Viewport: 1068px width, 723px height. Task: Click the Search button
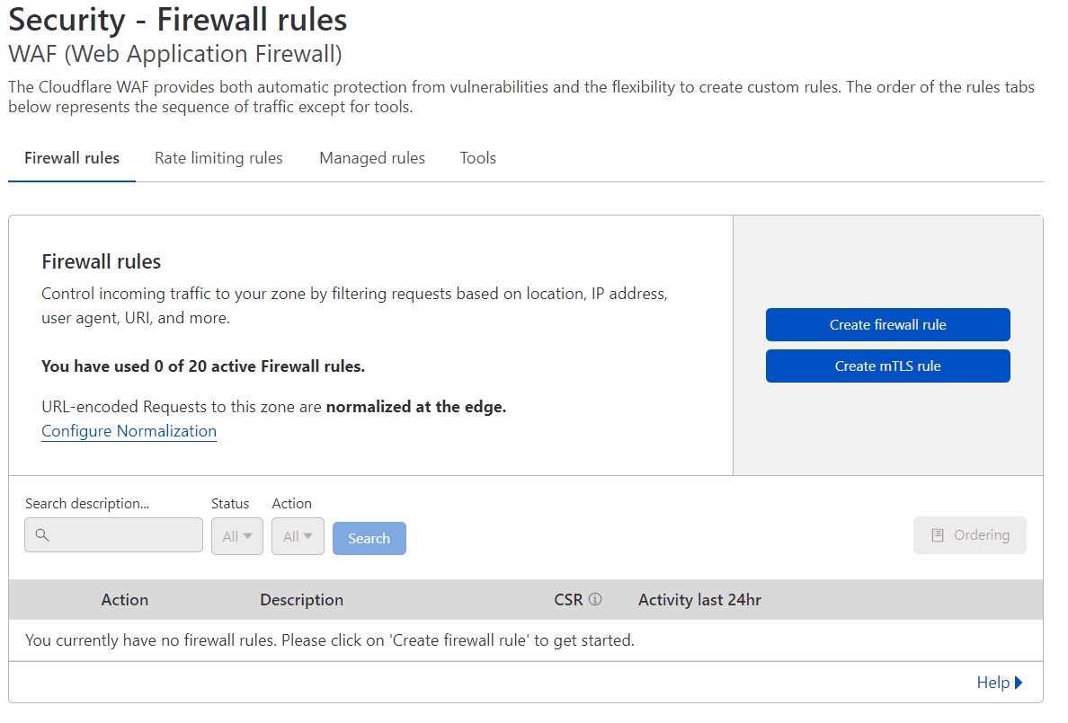(369, 539)
